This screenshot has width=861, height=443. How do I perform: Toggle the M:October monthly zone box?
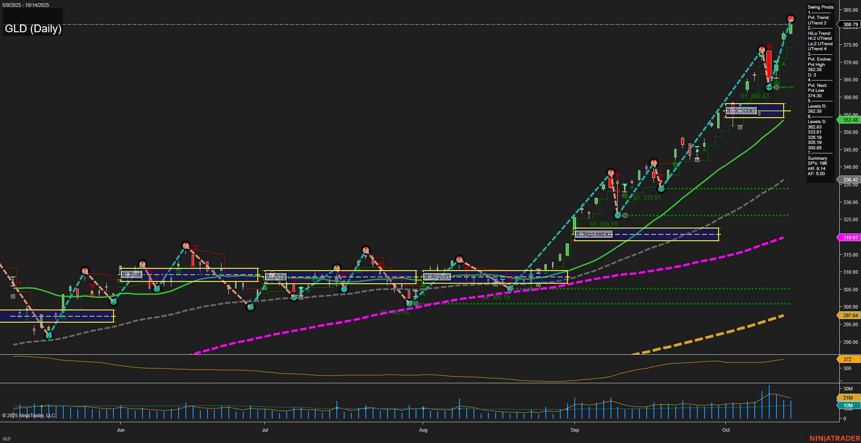[x=742, y=110]
